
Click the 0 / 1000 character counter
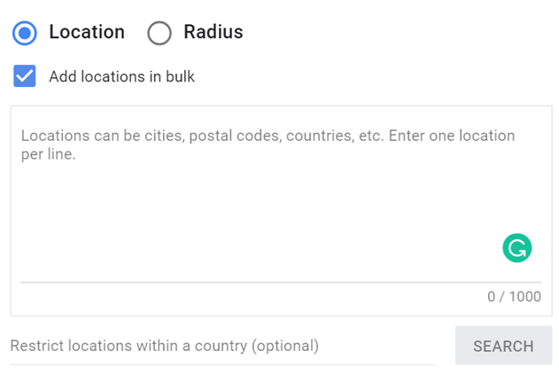click(x=514, y=296)
